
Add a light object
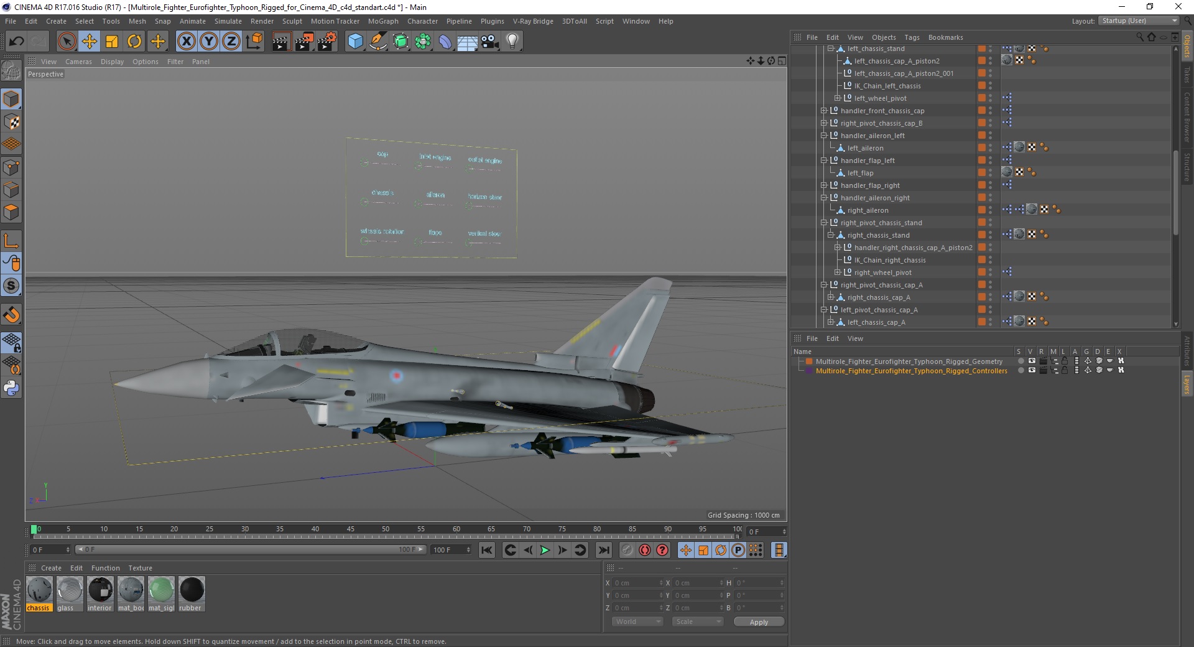pos(512,42)
